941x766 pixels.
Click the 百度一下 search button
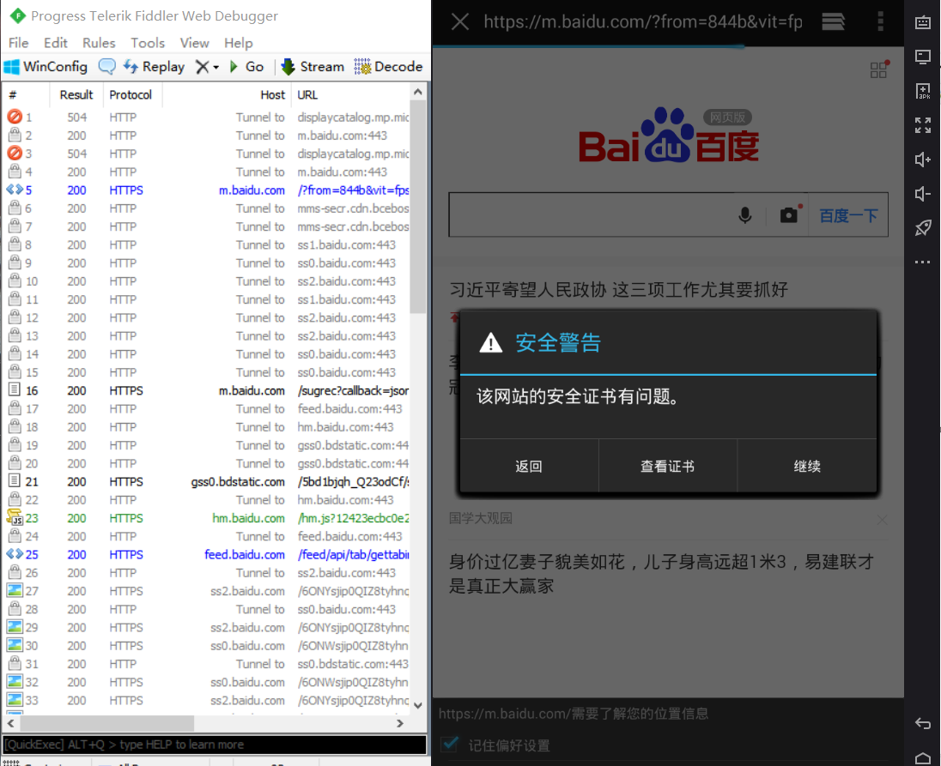[848, 215]
